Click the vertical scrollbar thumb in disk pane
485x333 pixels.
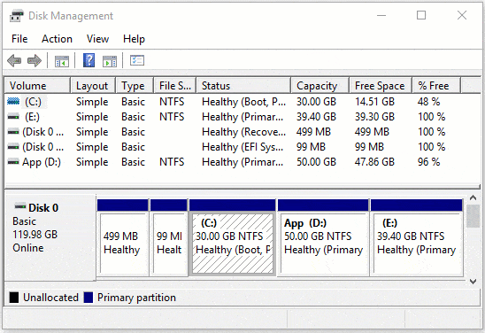473,216
